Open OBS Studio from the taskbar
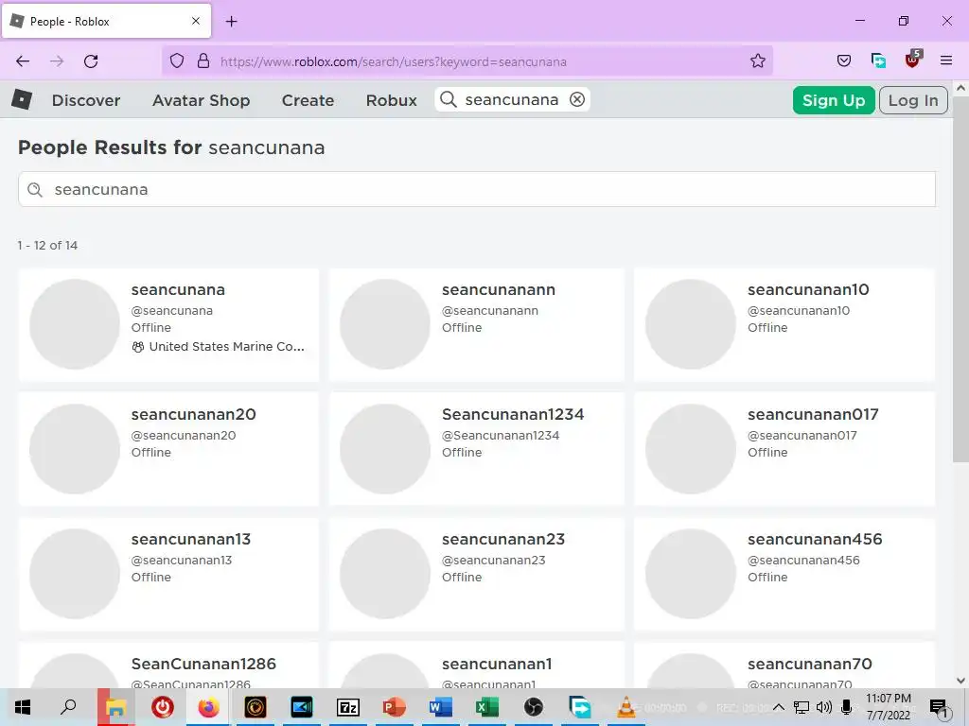Viewport: 969px width, 726px height. point(534,707)
